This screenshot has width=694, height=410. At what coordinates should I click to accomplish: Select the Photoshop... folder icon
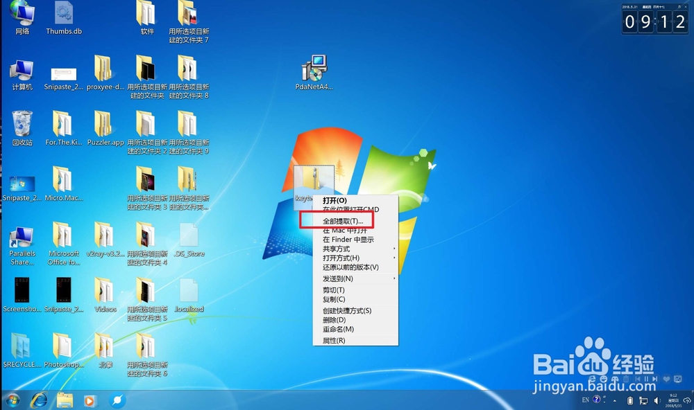[64, 351]
